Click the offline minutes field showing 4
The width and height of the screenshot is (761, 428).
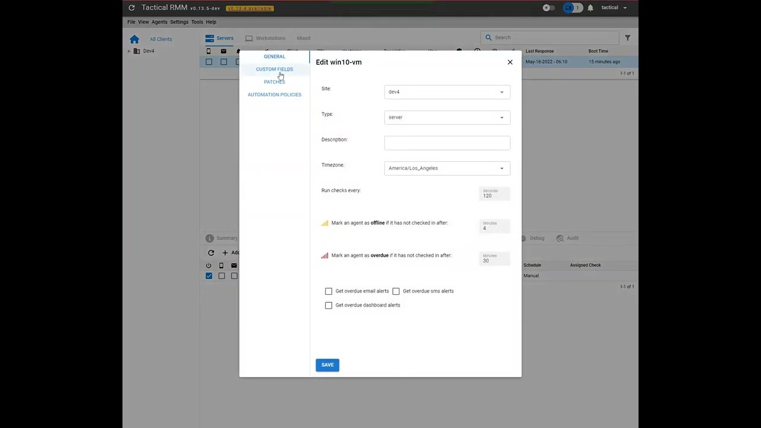495,226
